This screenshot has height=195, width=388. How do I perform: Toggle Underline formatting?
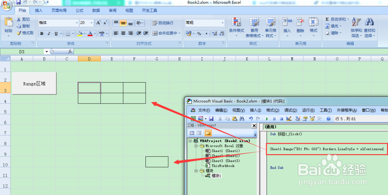point(56,34)
